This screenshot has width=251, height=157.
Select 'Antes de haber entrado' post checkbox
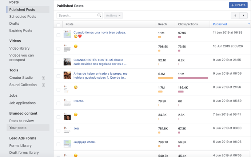click(x=59, y=76)
